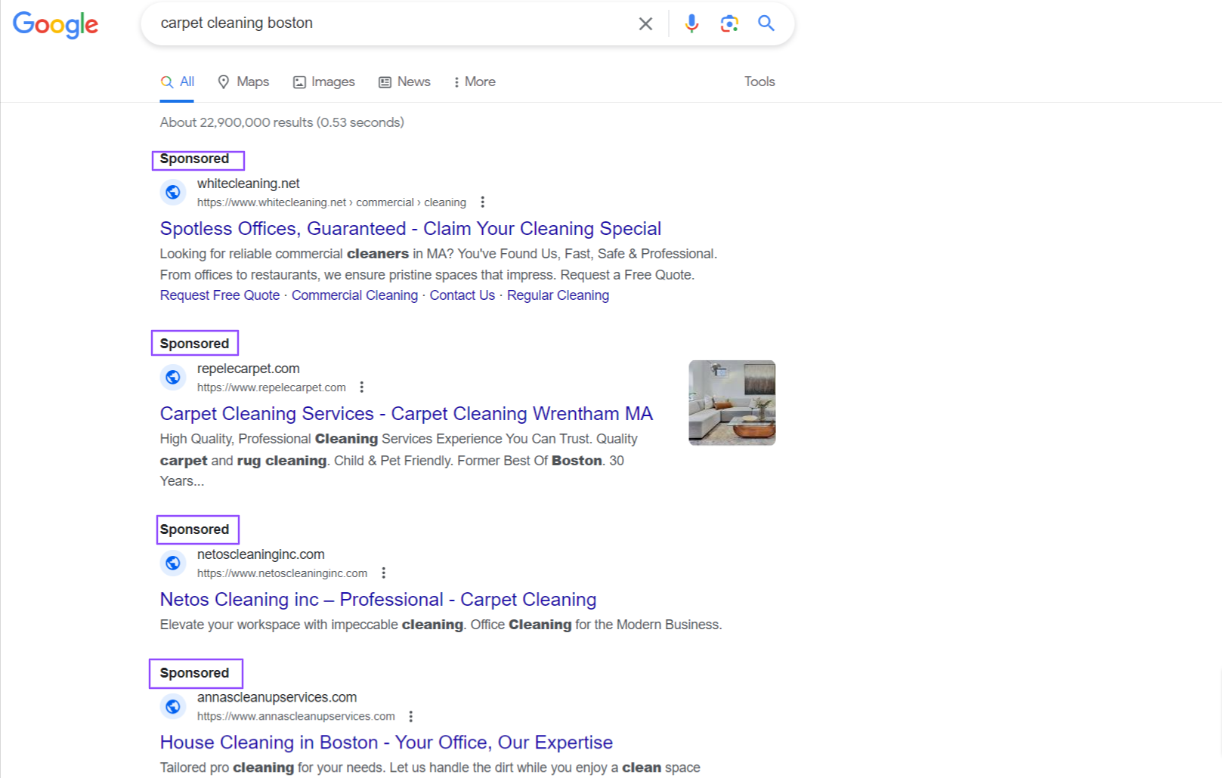Viewport: 1222px width, 778px height.
Task: Click inside the search input field
Action: 378,23
